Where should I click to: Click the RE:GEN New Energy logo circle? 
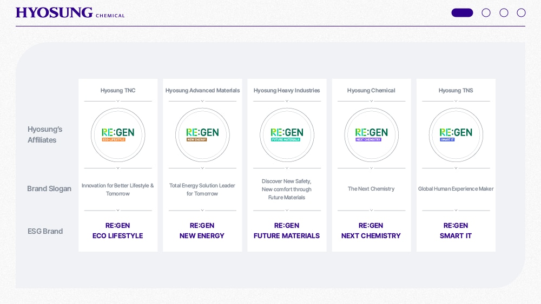point(202,135)
